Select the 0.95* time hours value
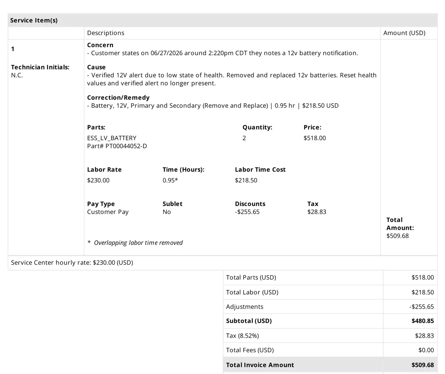 tap(170, 181)
